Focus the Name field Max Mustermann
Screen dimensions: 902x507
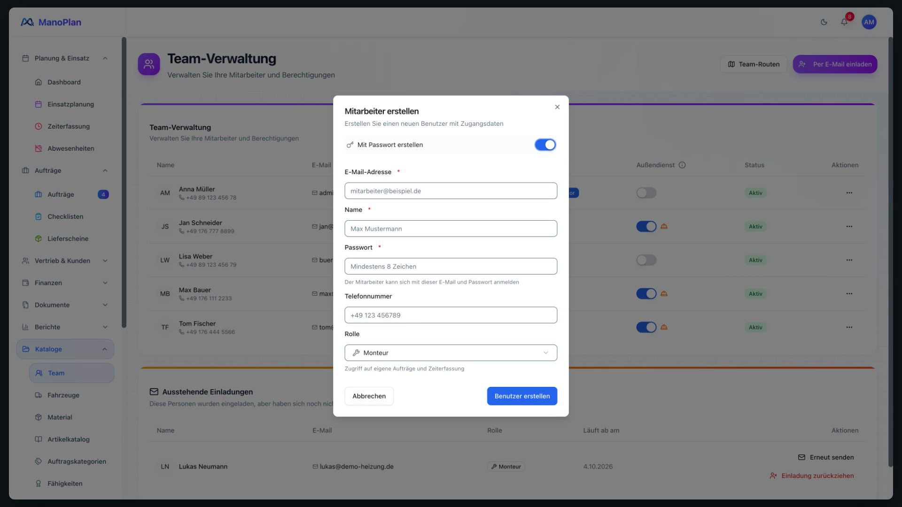point(451,229)
